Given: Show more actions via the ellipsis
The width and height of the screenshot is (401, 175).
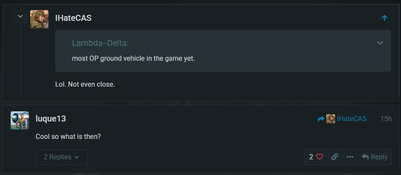Looking at the screenshot, I should [x=350, y=157].
